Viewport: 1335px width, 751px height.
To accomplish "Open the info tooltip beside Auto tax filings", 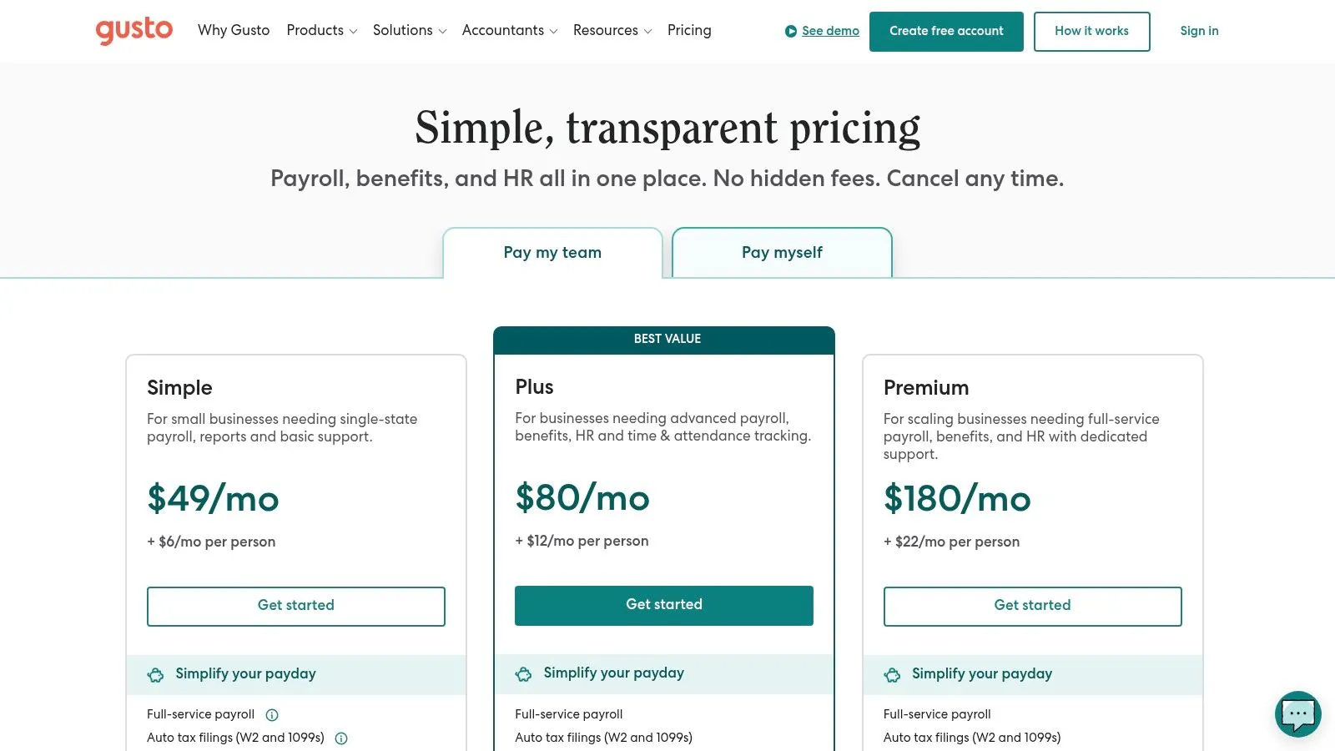I will click(340, 738).
